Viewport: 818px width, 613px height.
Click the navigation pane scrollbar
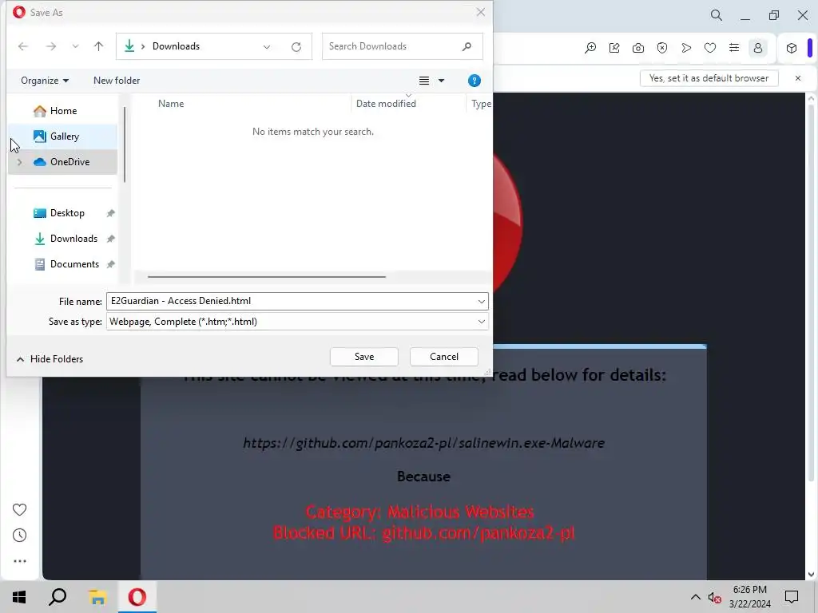pyautogui.click(x=124, y=144)
